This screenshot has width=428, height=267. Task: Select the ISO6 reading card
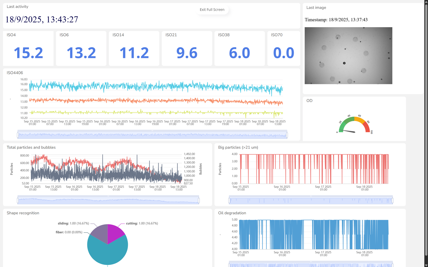pos(81,48)
